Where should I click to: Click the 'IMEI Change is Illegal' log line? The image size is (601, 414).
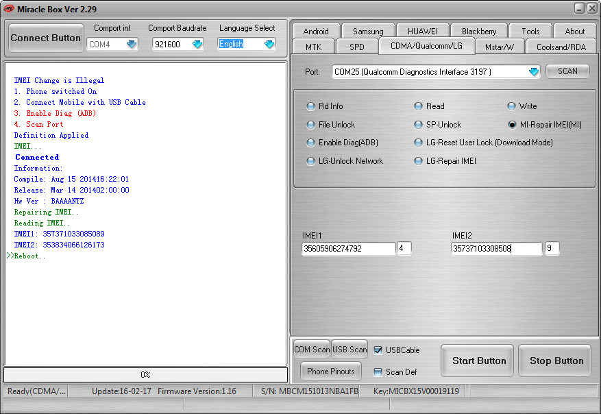click(59, 80)
